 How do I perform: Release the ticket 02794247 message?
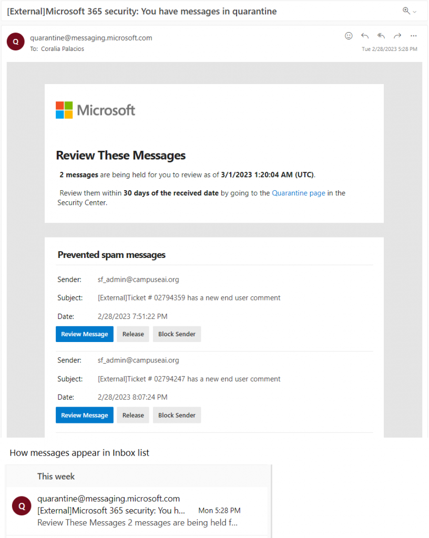pyautogui.click(x=133, y=415)
